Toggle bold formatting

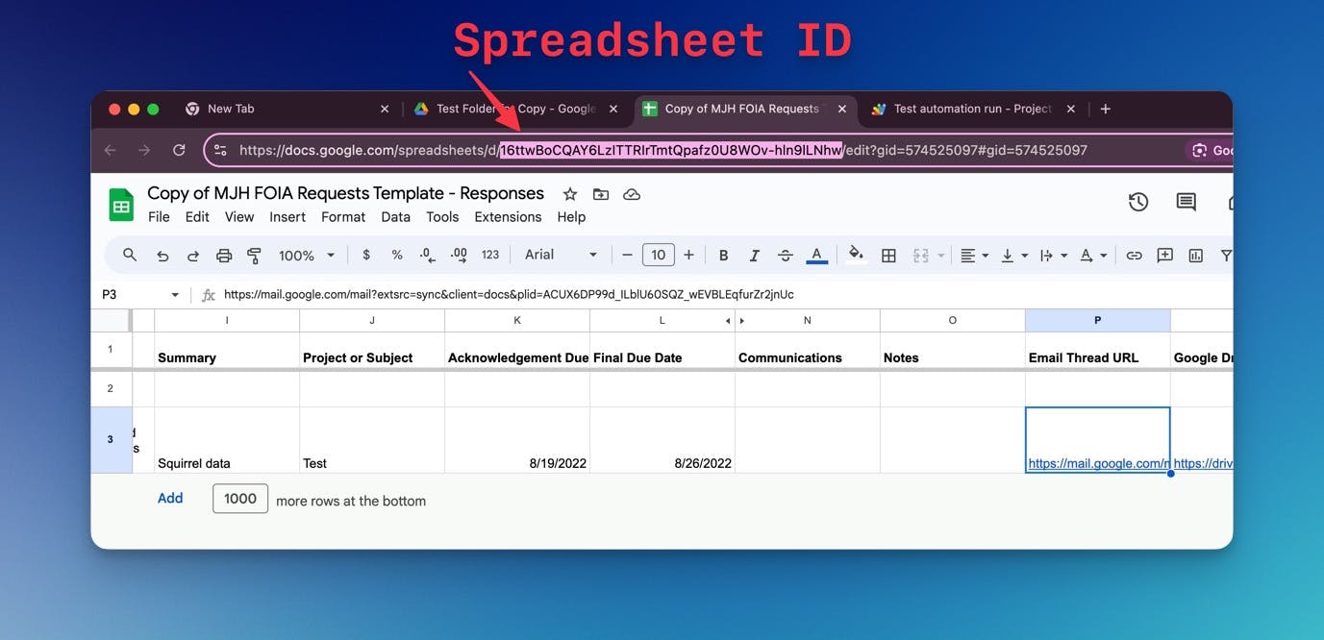click(723, 256)
